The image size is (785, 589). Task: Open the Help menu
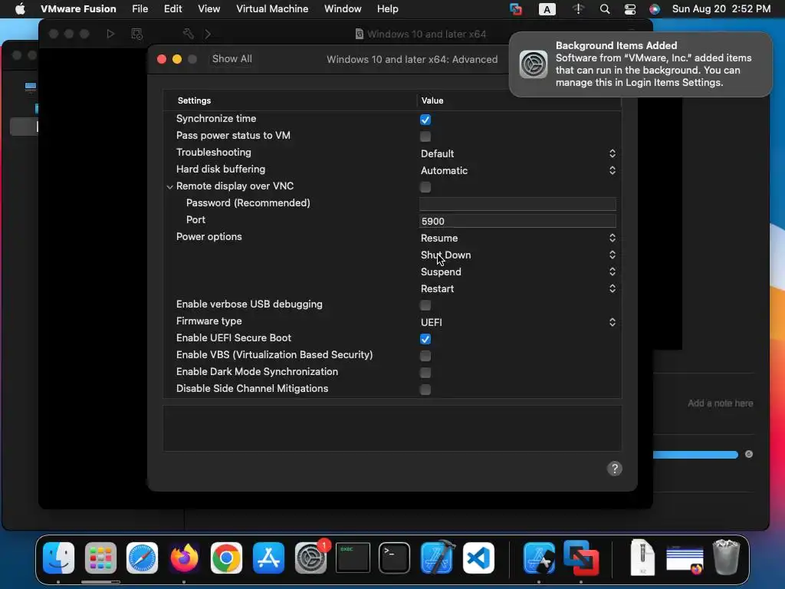pyautogui.click(x=387, y=9)
